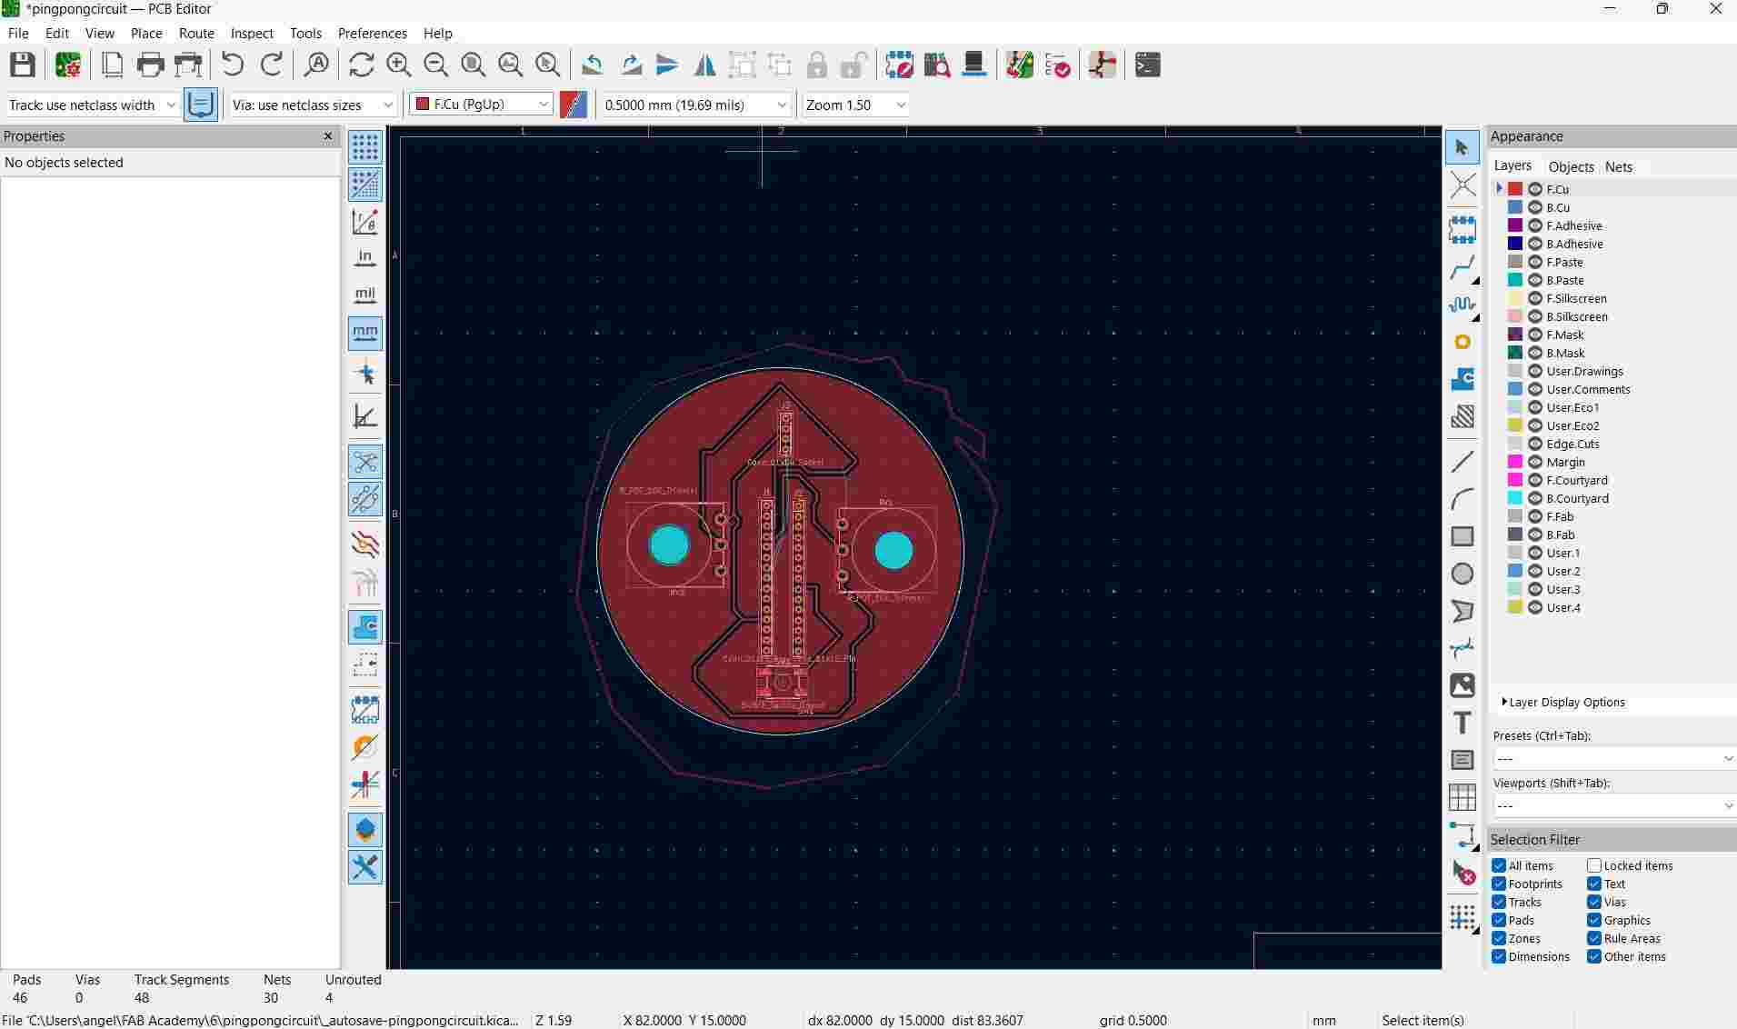
Task: Print the board layout
Action: click(x=150, y=65)
